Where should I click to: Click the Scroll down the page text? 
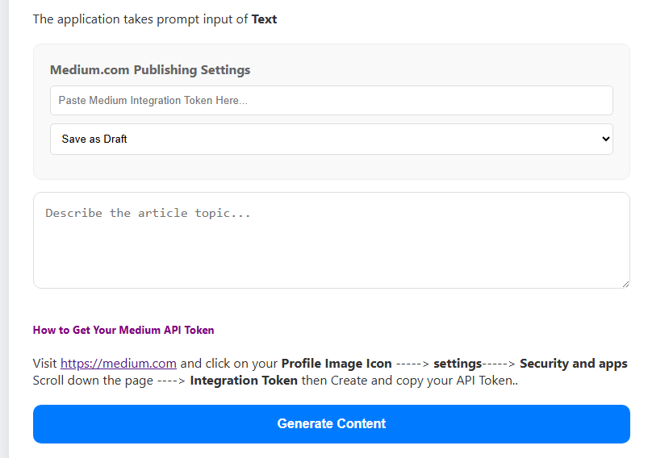point(93,381)
